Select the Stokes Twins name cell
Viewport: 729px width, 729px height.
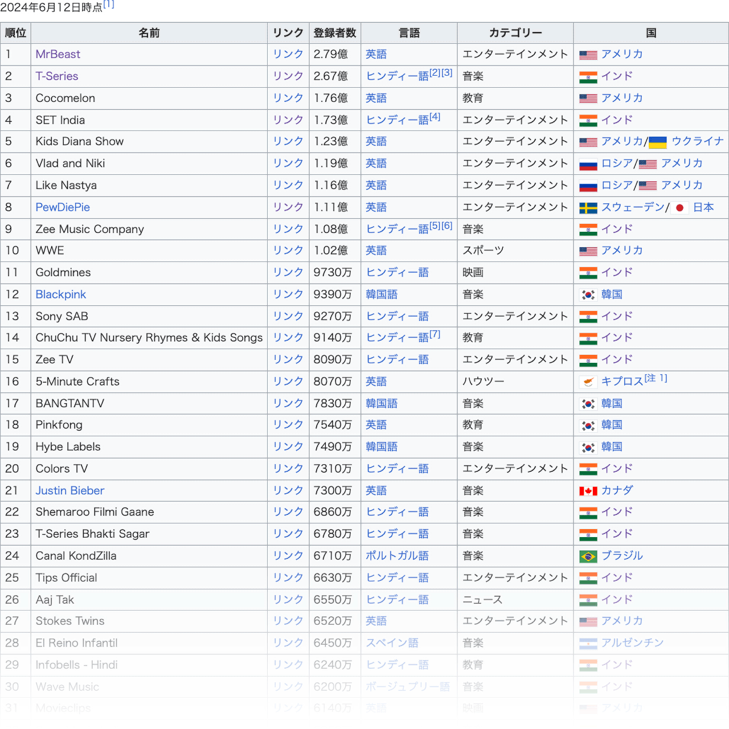[149, 621]
